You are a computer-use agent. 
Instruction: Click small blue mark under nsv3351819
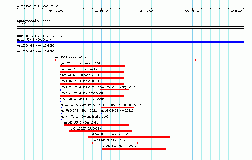60,90
